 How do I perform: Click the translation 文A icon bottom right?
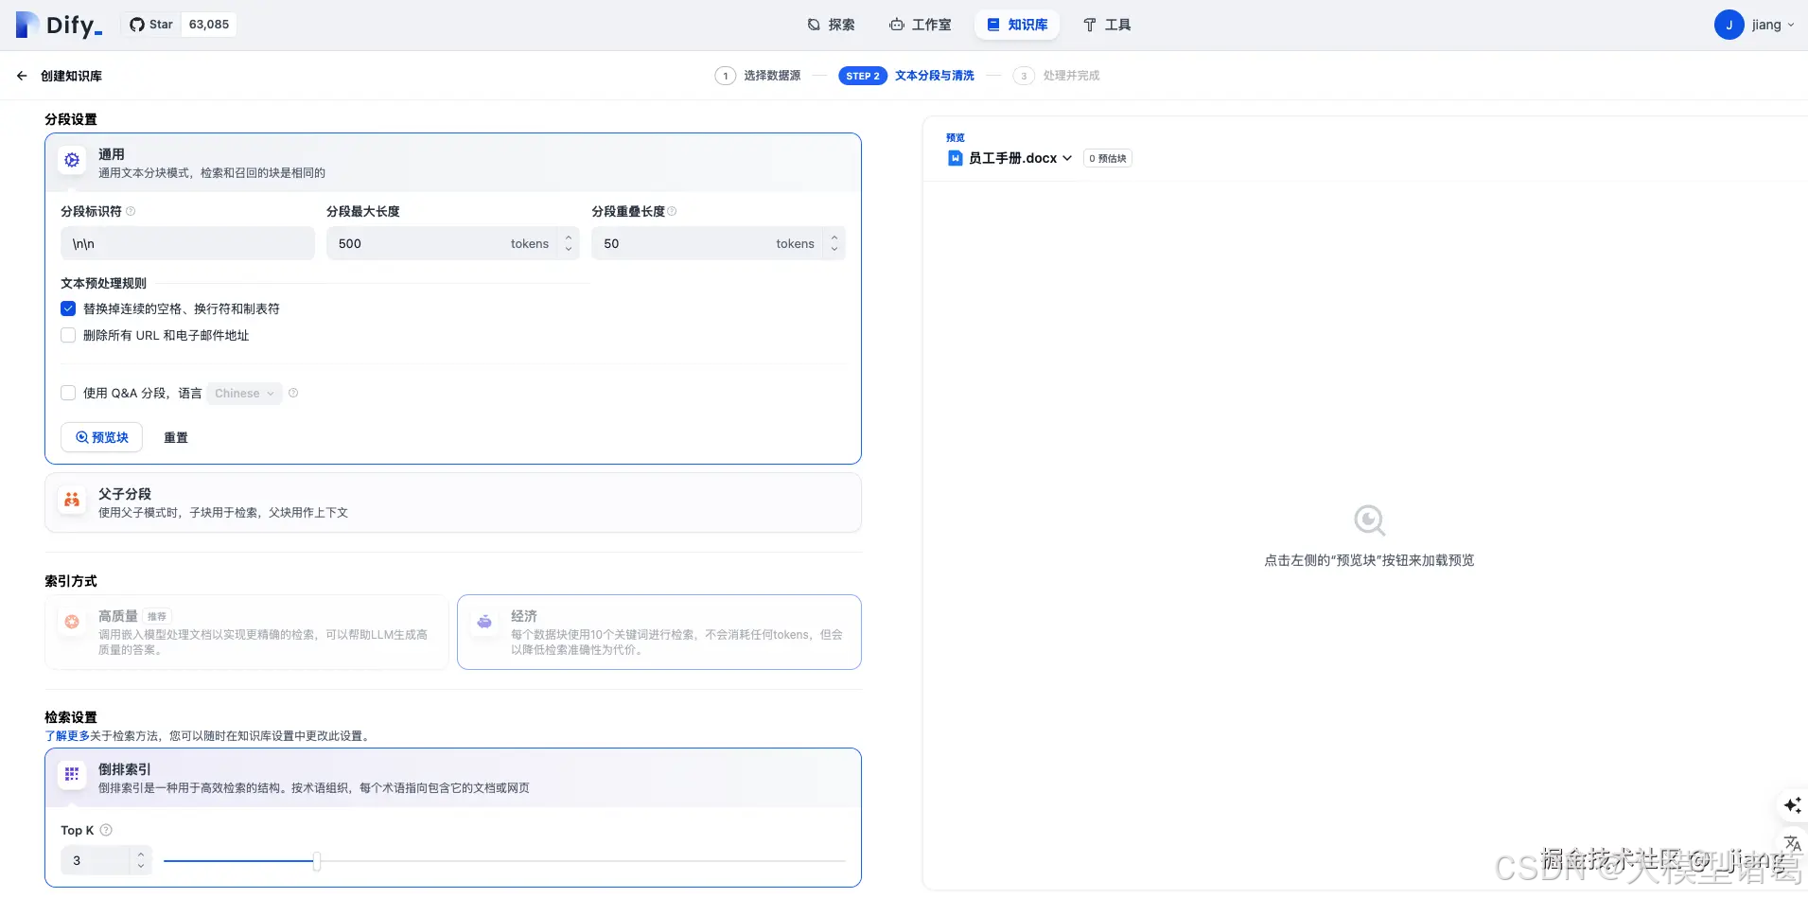point(1793,845)
